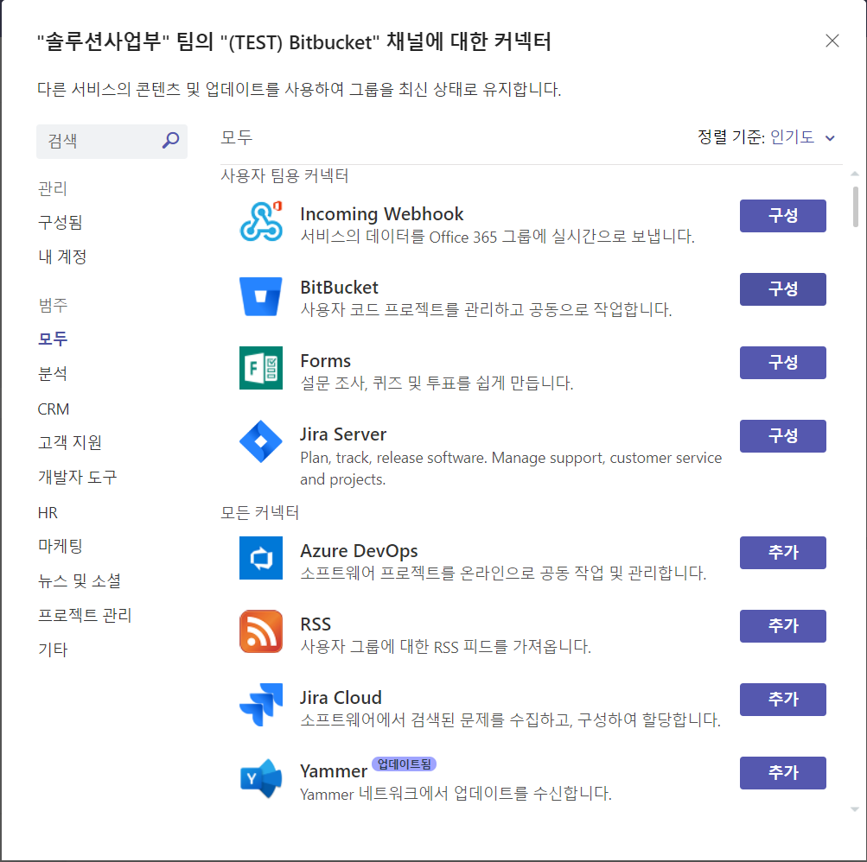This screenshot has height=862, width=867.
Task: Configure the Jira Server connector
Action: coord(782,436)
